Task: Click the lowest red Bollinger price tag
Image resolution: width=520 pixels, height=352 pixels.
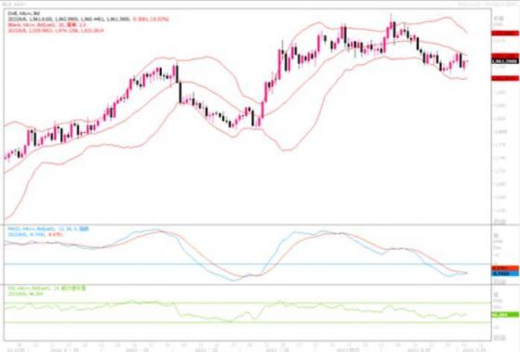Action: pyautogui.click(x=505, y=78)
